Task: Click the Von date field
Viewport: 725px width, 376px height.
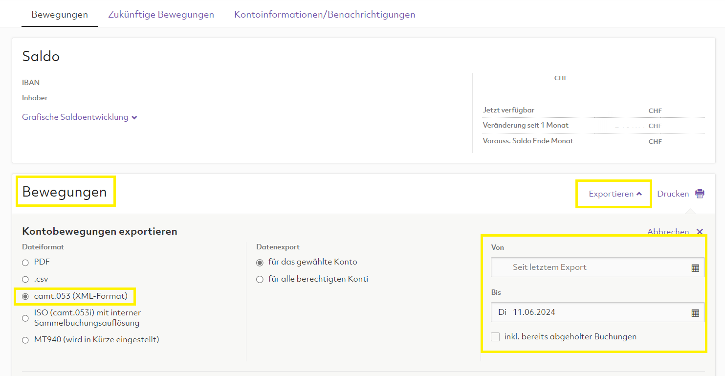Action: point(597,267)
